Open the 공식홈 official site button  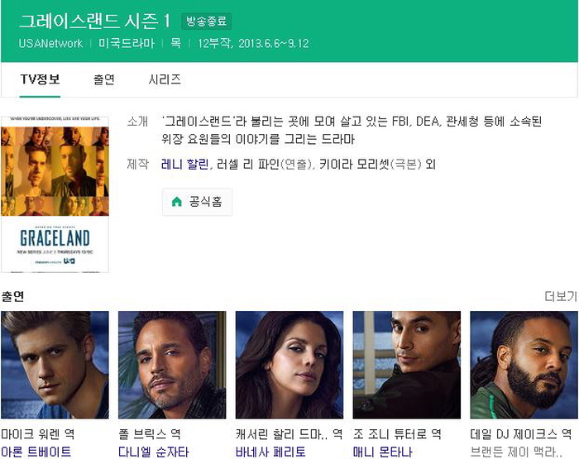197,202
